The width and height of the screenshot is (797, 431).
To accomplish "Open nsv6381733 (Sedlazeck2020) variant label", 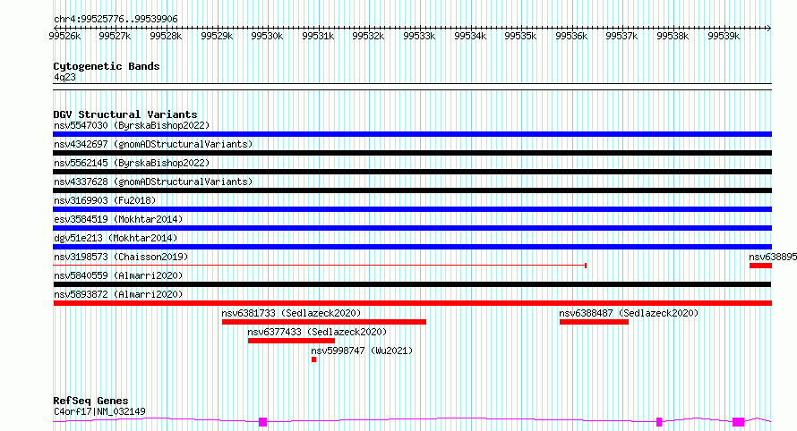I will point(291,313).
